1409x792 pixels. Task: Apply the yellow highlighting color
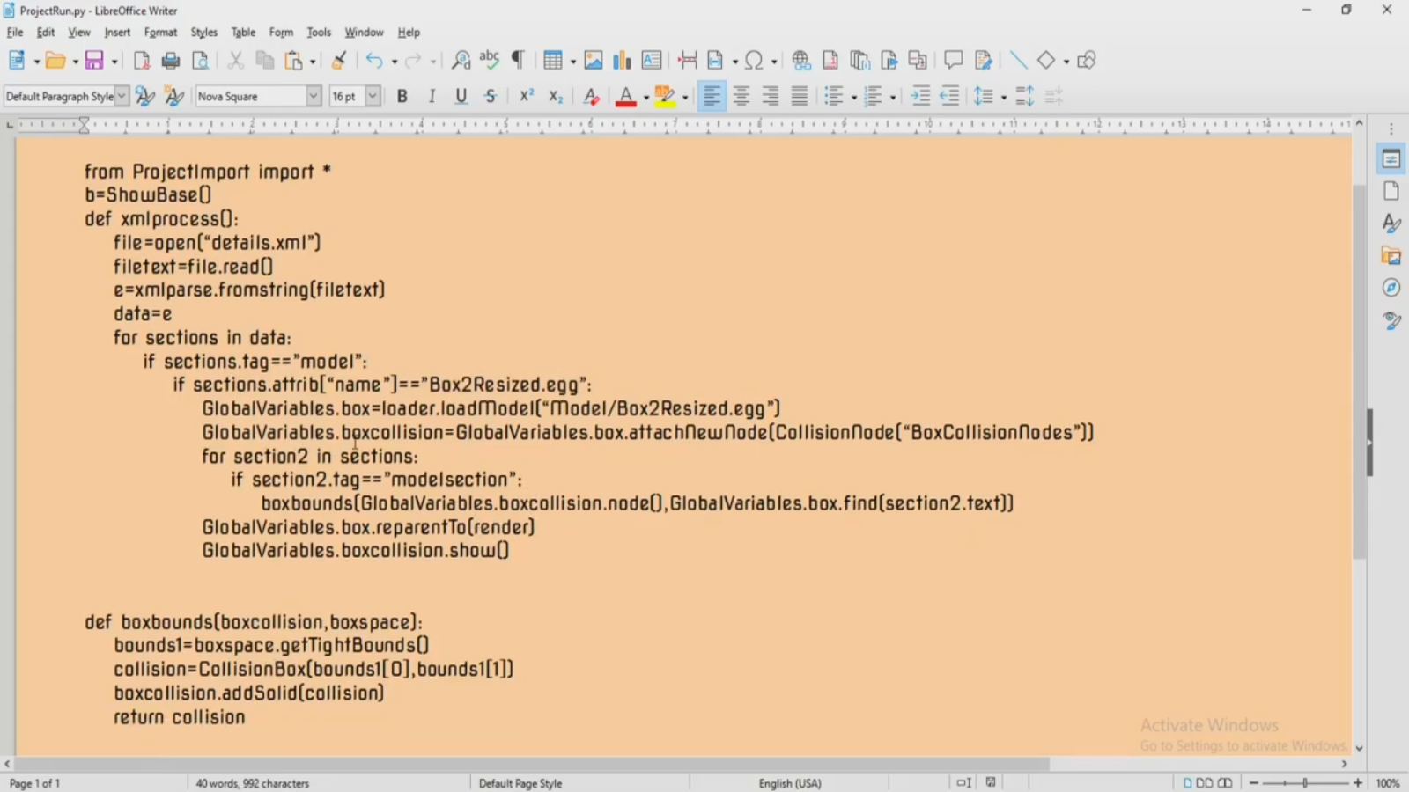tap(665, 96)
